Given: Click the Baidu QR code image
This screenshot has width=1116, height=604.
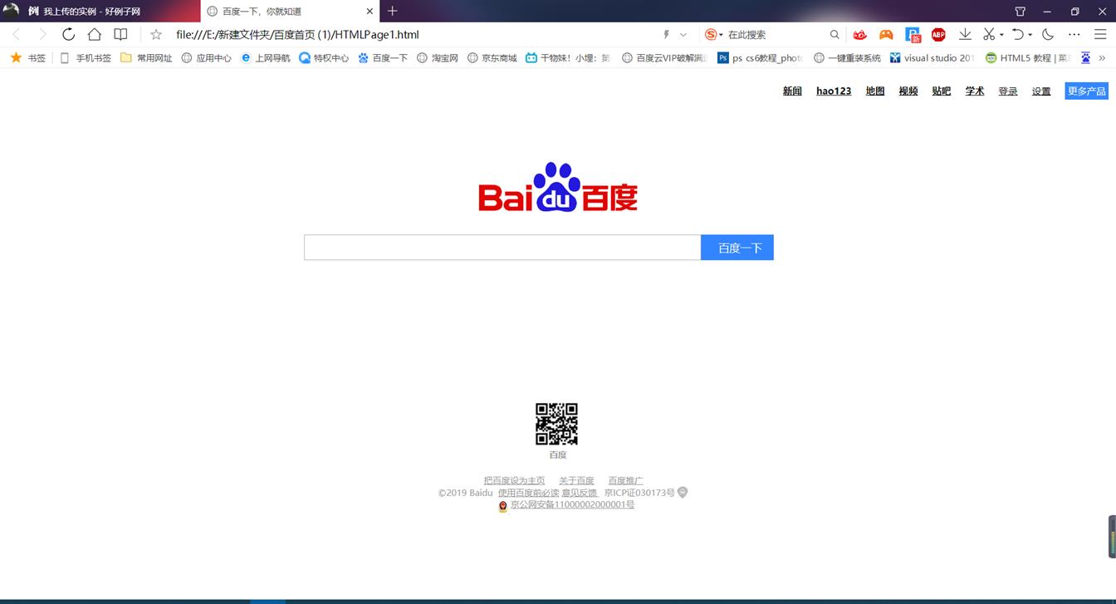Looking at the screenshot, I should tap(556, 425).
